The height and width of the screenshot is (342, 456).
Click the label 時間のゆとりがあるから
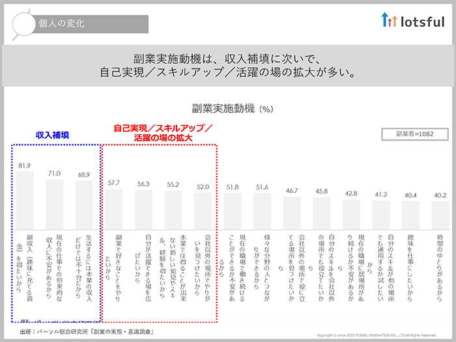coord(440,268)
